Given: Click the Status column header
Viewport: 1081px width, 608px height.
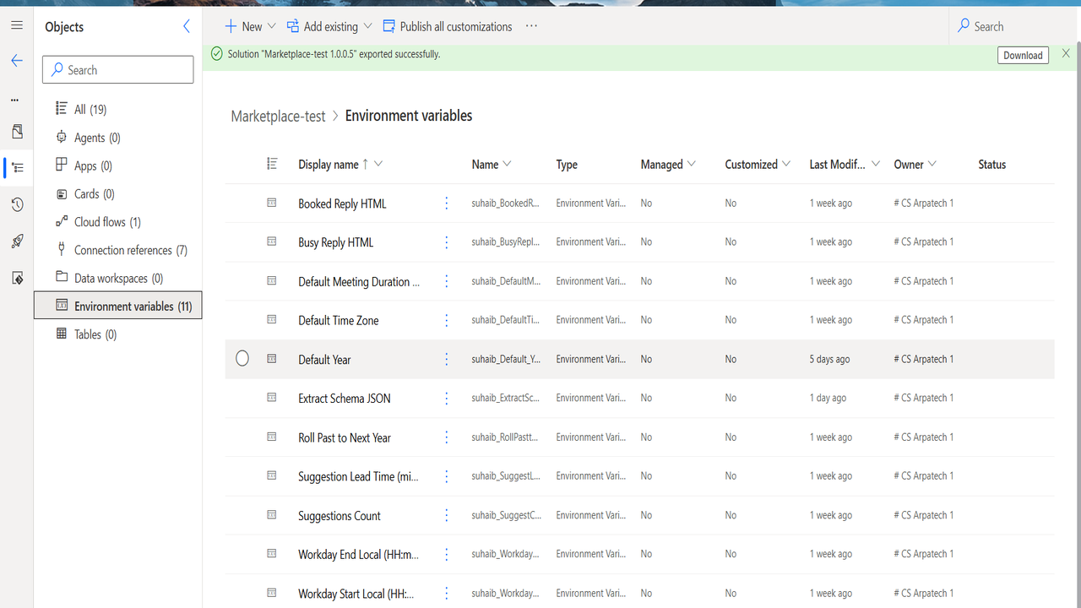Looking at the screenshot, I should pos(991,165).
